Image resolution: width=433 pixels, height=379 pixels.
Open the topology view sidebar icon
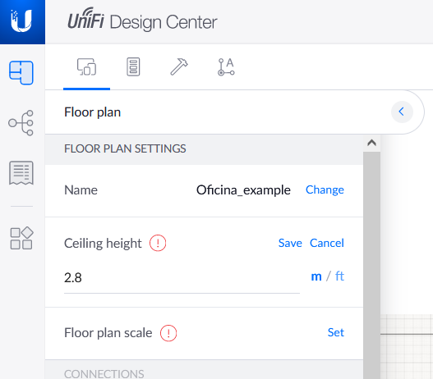tap(21, 123)
